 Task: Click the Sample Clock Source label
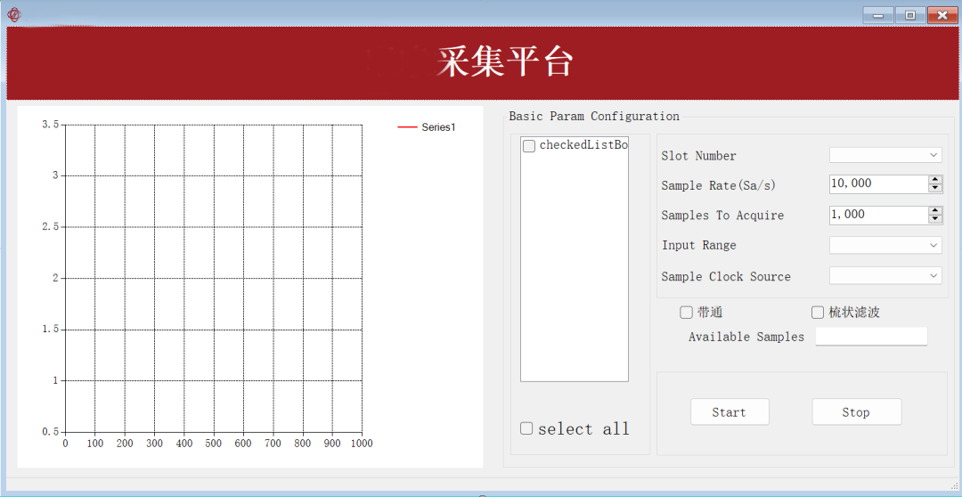(x=726, y=277)
